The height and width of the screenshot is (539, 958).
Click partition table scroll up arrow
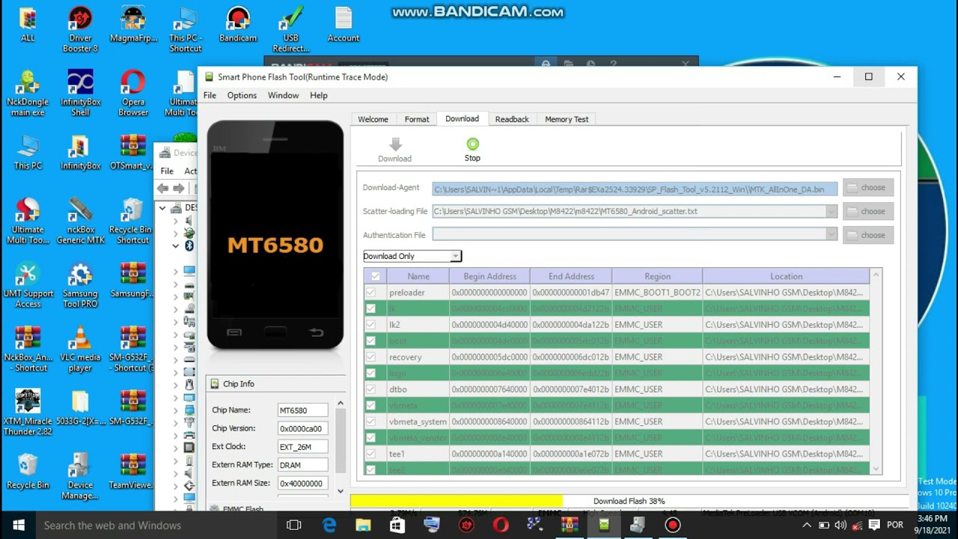[876, 275]
